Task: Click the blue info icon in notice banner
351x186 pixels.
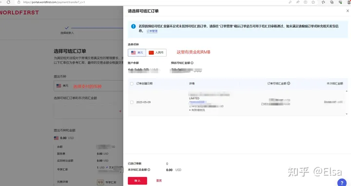Action: (x=134, y=26)
